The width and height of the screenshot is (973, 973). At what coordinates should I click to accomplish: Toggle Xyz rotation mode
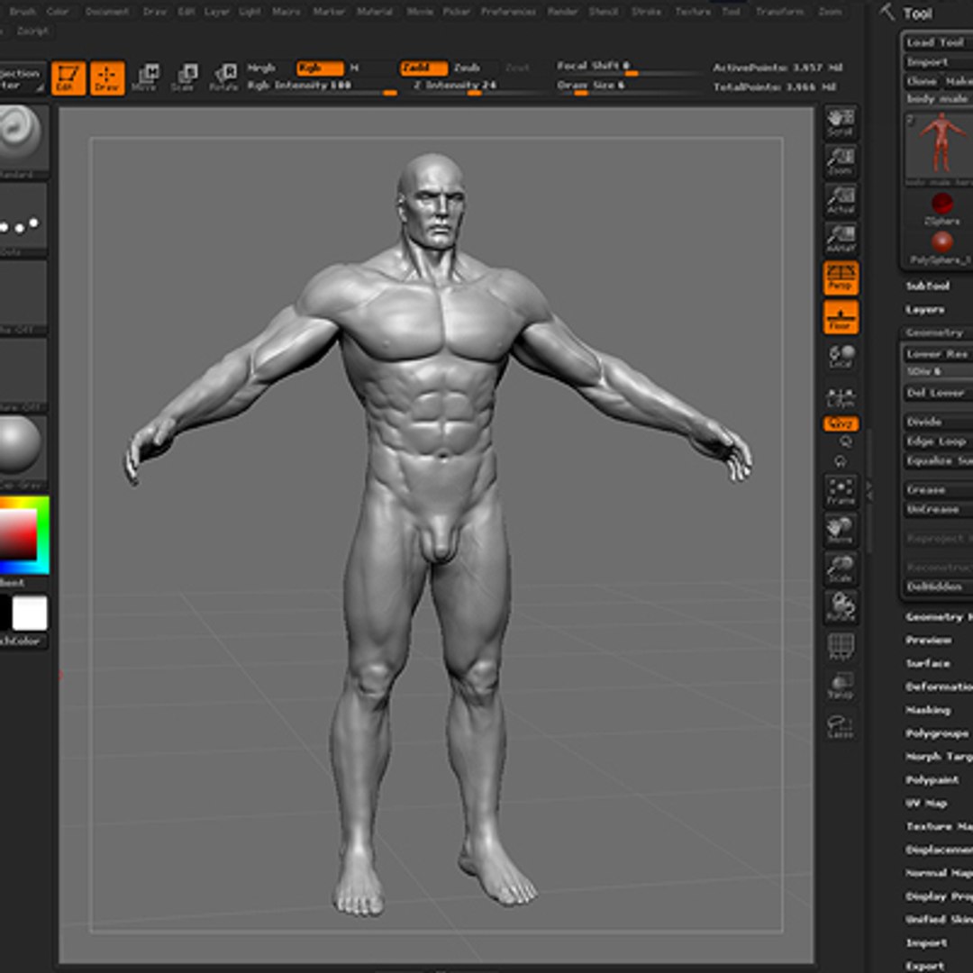tap(841, 423)
